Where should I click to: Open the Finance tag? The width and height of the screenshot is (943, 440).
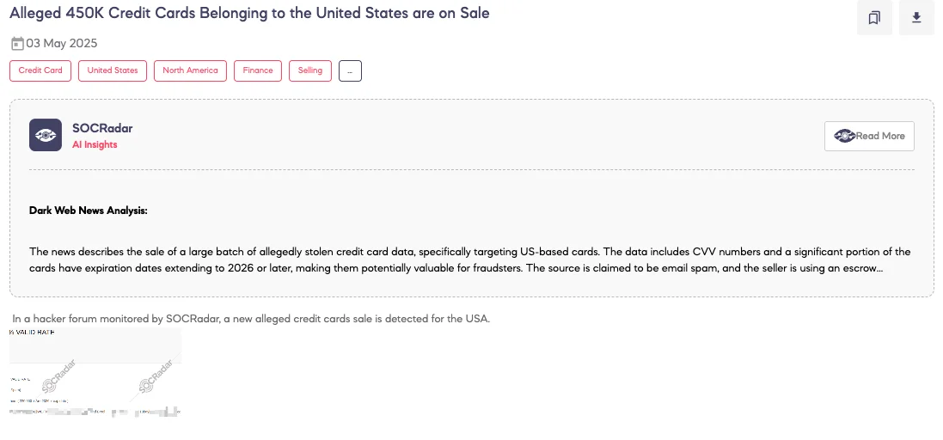pos(258,71)
